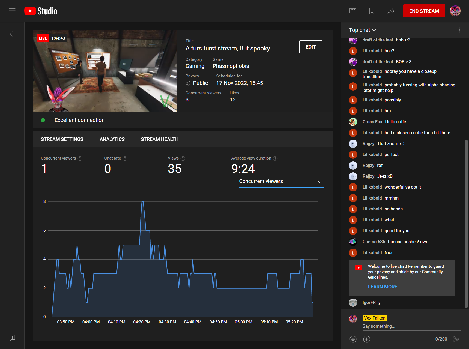469x349 pixels.
Task: Click the bookmark highlight icon
Action: pos(372,11)
